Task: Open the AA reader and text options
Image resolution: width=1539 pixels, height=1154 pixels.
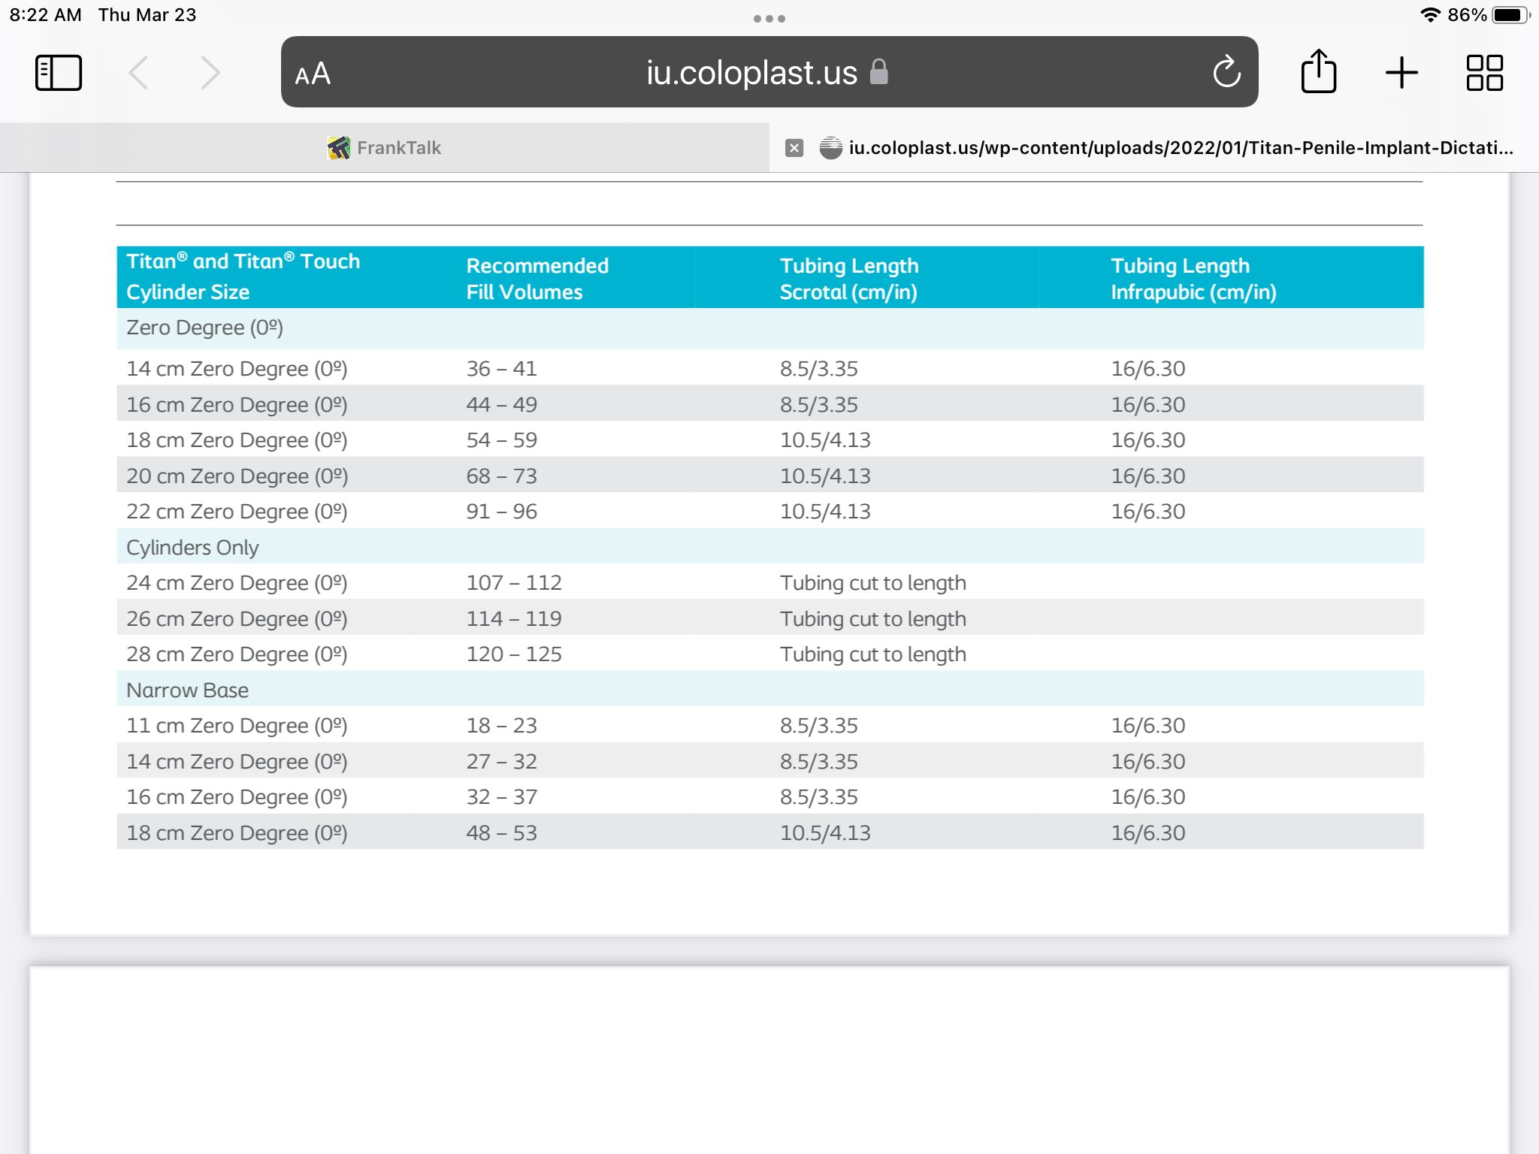Action: [313, 74]
